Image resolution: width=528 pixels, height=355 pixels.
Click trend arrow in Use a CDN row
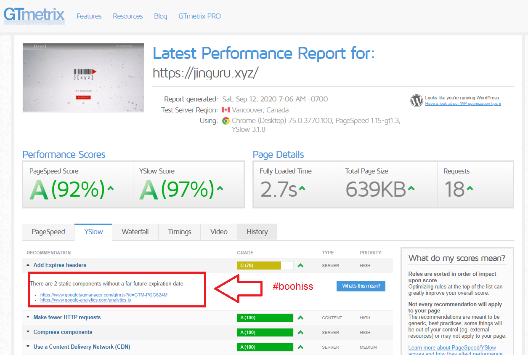[x=300, y=347]
